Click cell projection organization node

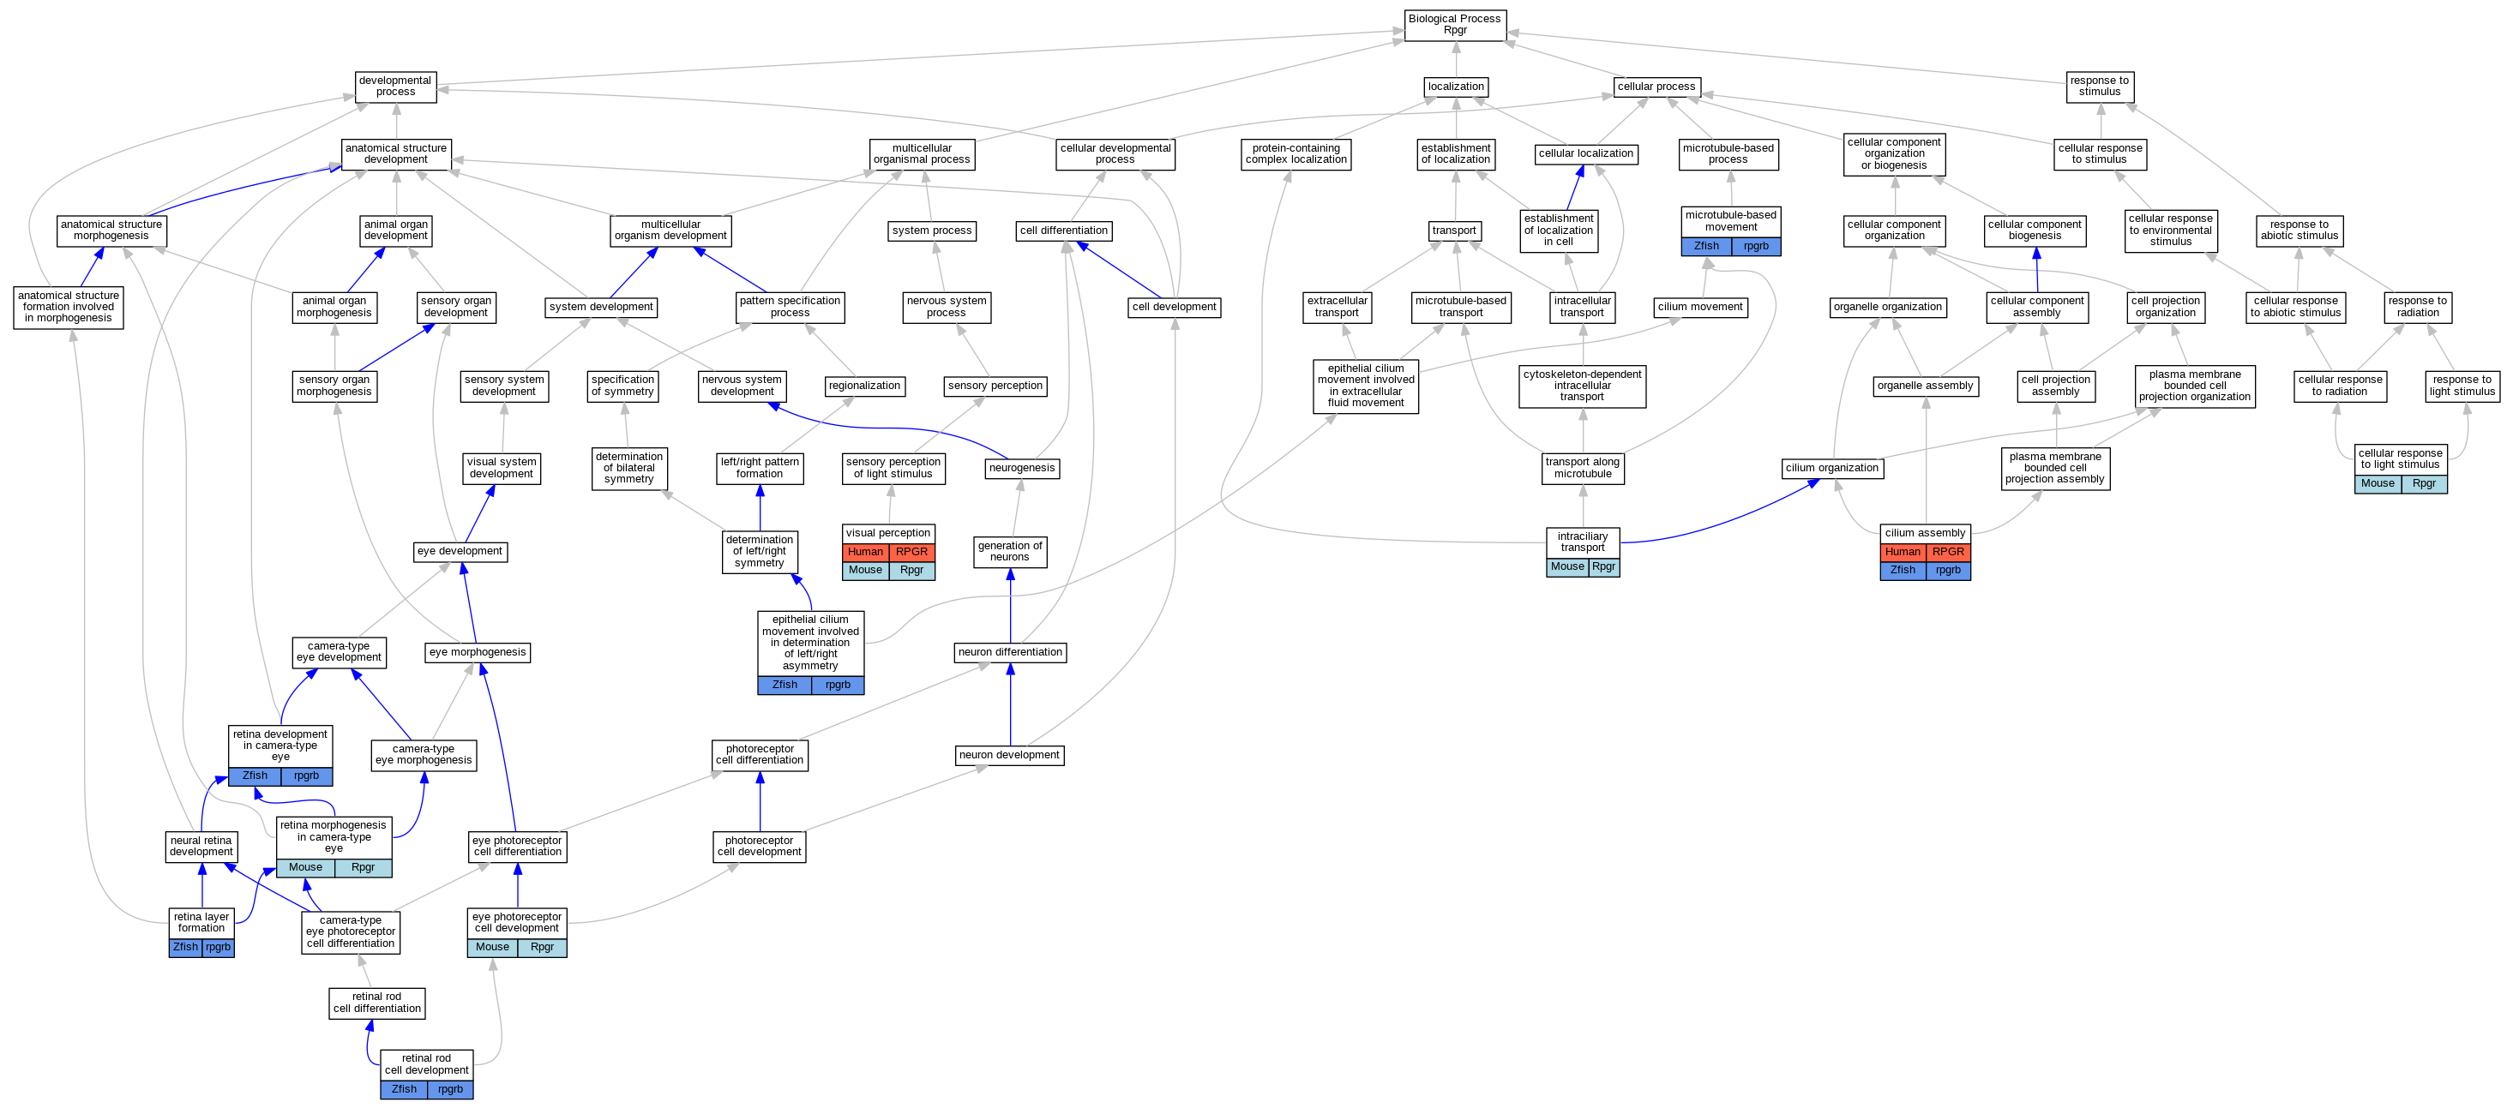pos(2166,308)
